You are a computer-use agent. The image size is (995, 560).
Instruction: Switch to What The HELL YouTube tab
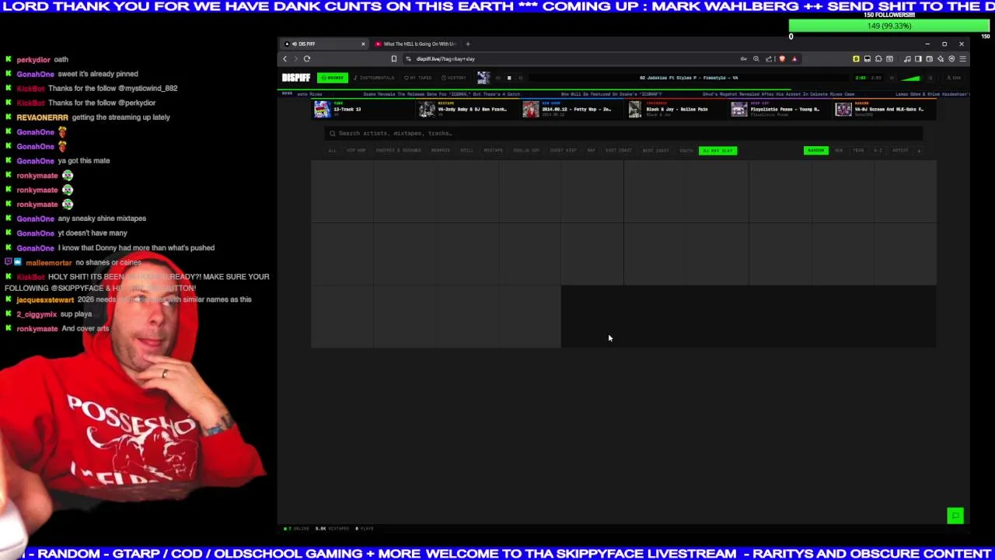416,44
